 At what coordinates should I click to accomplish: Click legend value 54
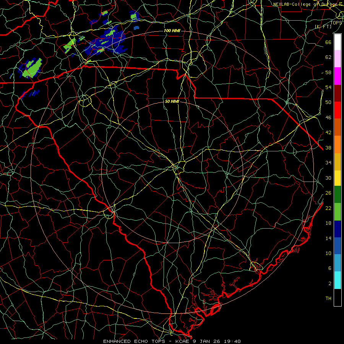[x=328, y=87]
